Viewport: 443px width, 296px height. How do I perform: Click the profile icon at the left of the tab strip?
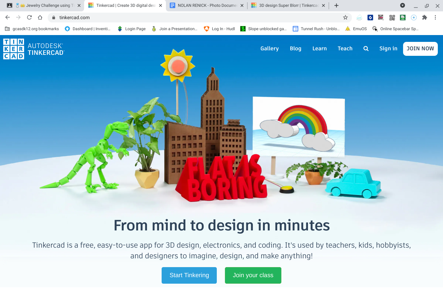pyautogui.click(x=9, y=6)
